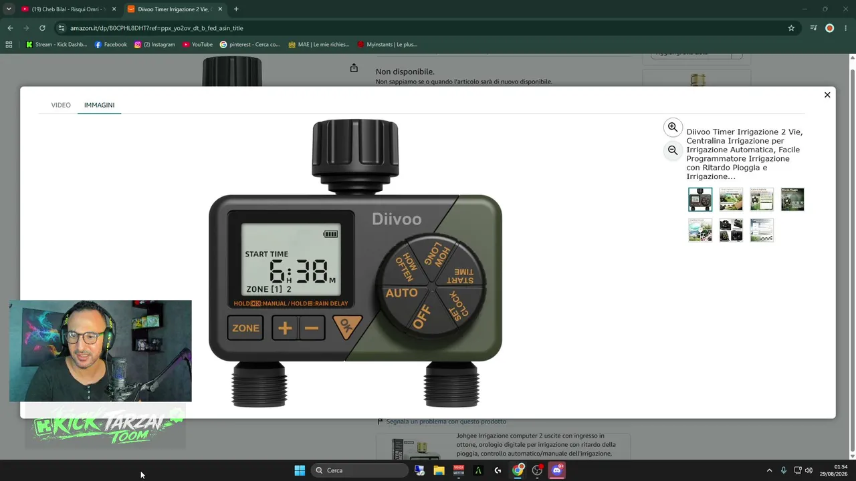Viewport: 856px width, 481px height.
Task: Open a new browser tab
Action: (236, 9)
